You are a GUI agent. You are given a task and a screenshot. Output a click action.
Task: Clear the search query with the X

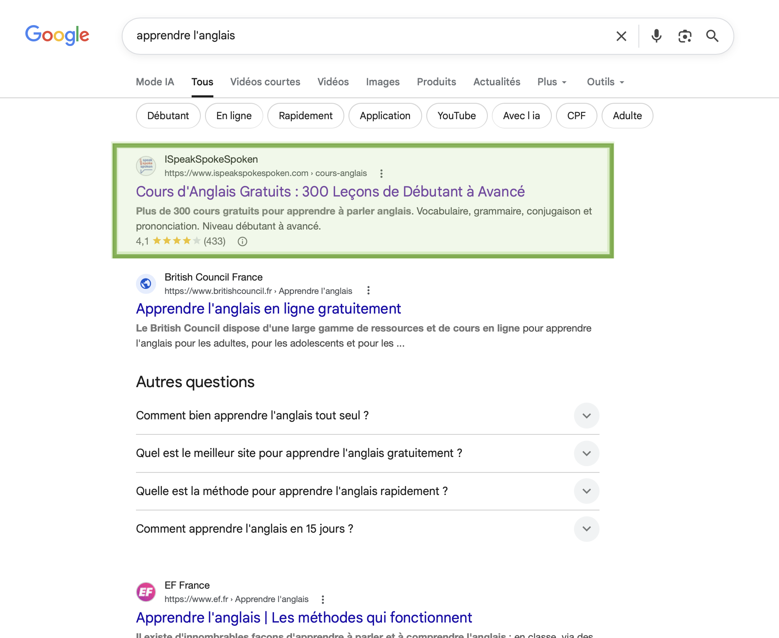[621, 36]
